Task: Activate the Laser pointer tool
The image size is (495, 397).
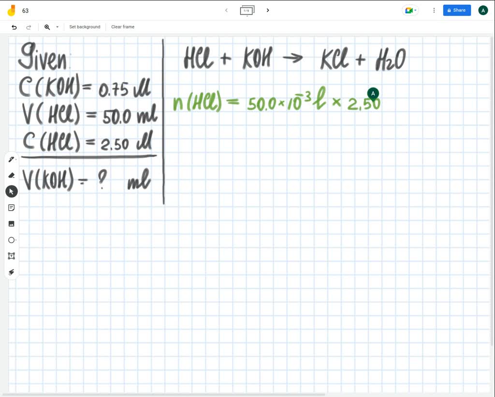Action: point(11,272)
